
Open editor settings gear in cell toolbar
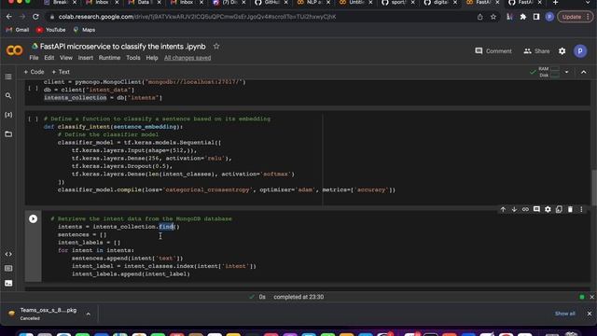tap(548, 209)
